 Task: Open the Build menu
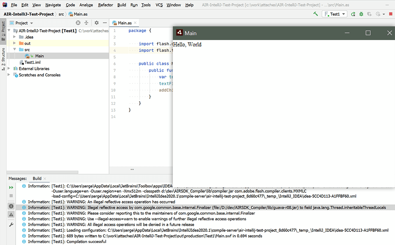[x=122, y=5]
